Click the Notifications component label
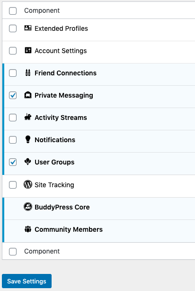Viewport: 195px width, 291px height. pyautogui.click(x=55, y=140)
